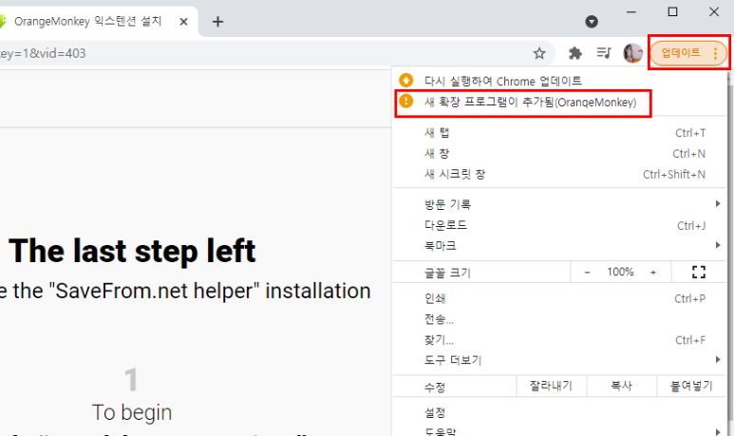Image resolution: width=734 pixels, height=436 pixels.
Task: Open 설정 from the menu
Action: tap(559, 412)
